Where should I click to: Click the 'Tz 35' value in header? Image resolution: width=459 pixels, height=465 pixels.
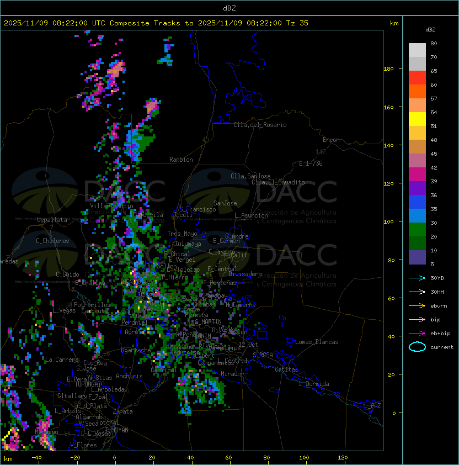tap(297, 23)
